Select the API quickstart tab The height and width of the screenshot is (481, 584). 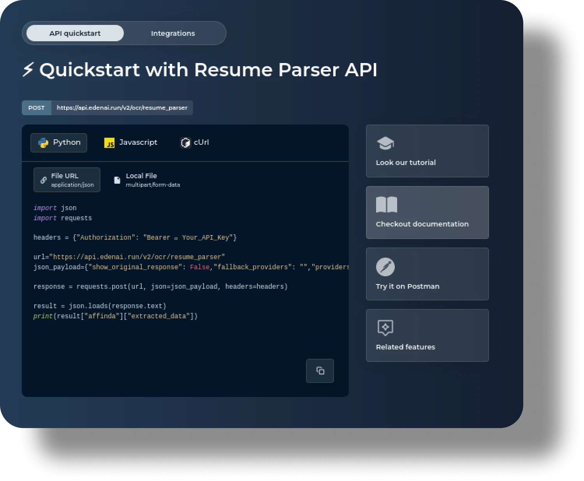(x=74, y=33)
